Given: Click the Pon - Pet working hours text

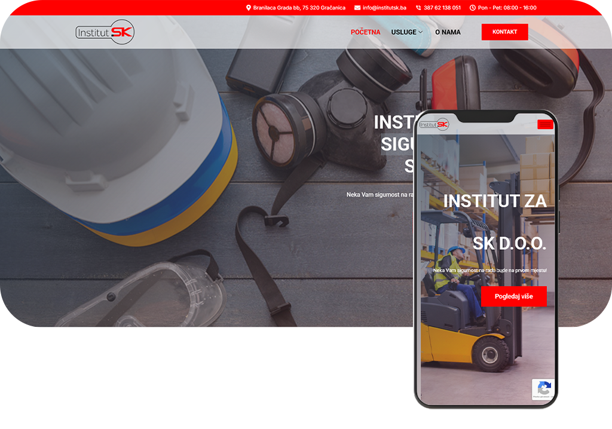Looking at the screenshot, I should pyautogui.click(x=507, y=8).
